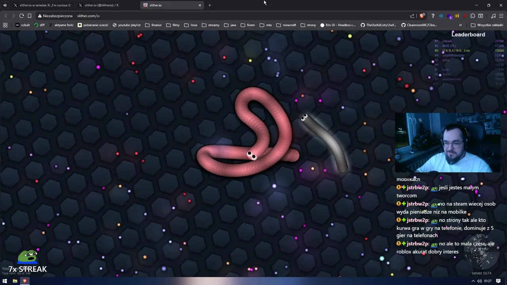Click the frog emote above the streak
Image resolution: width=507 pixels, height=285 pixels.
[28, 257]
